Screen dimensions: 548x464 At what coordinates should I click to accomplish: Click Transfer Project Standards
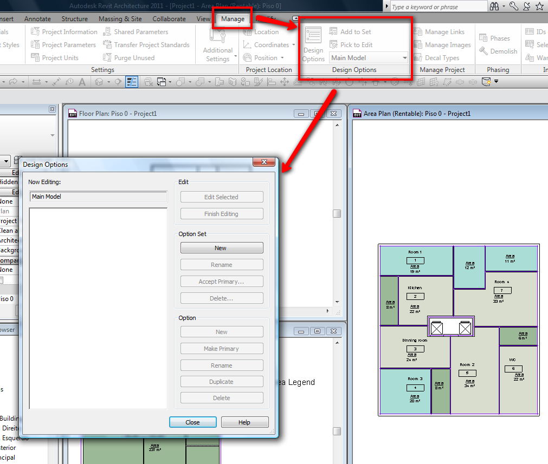[146, 45]
